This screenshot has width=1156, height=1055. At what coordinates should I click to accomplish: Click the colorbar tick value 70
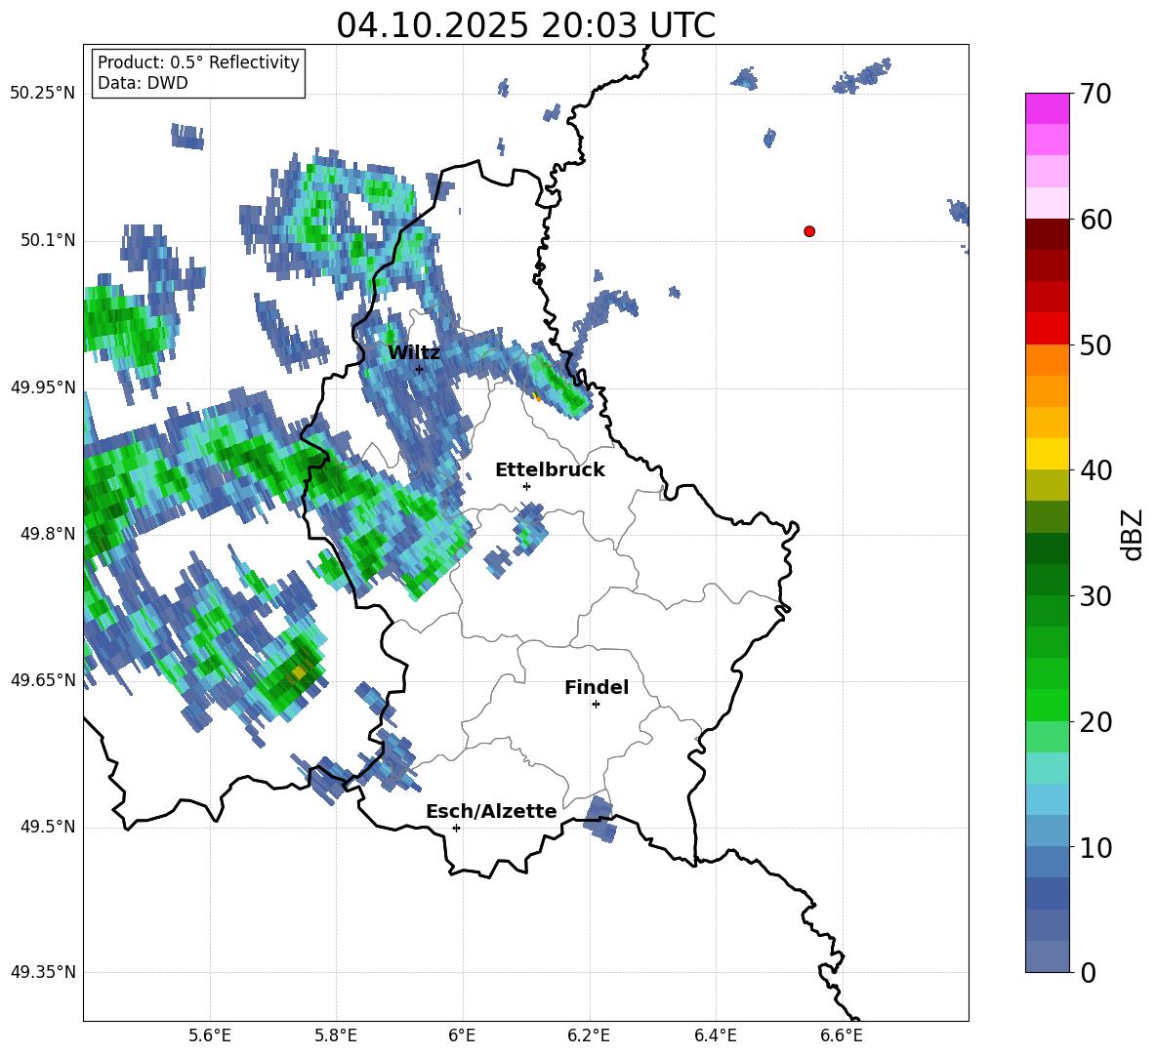pyautogui.click(x=1095, y=95)
